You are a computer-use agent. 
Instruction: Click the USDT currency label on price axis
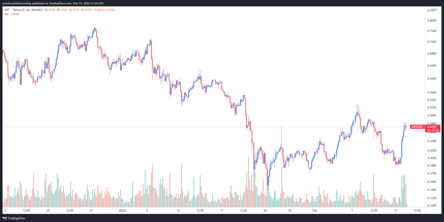point(433,10)
